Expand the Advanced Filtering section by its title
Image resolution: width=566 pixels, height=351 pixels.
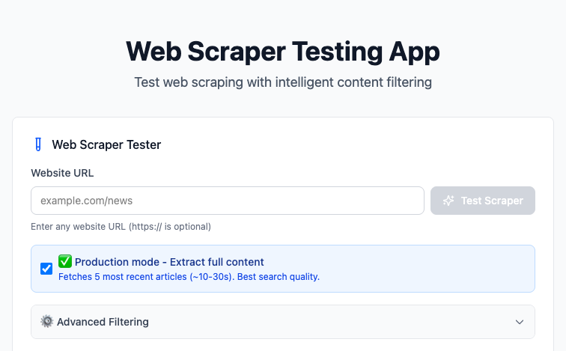tap(103, 322)
